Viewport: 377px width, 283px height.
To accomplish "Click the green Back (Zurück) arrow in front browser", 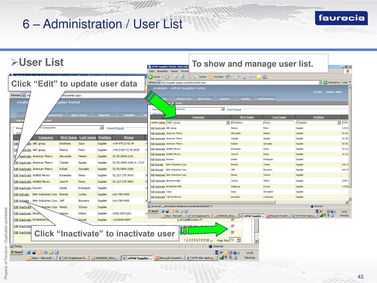I will [151, 77].
